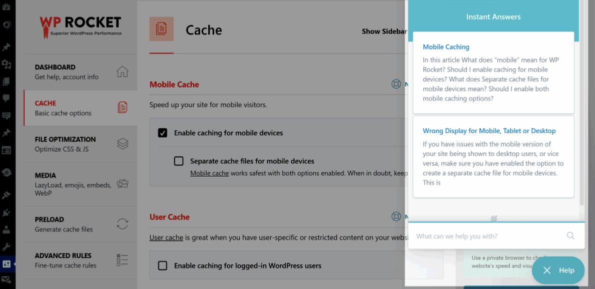595x289 pixels.
Task: Follow the underlined Mobile cache link
Action: click(210, 173)
